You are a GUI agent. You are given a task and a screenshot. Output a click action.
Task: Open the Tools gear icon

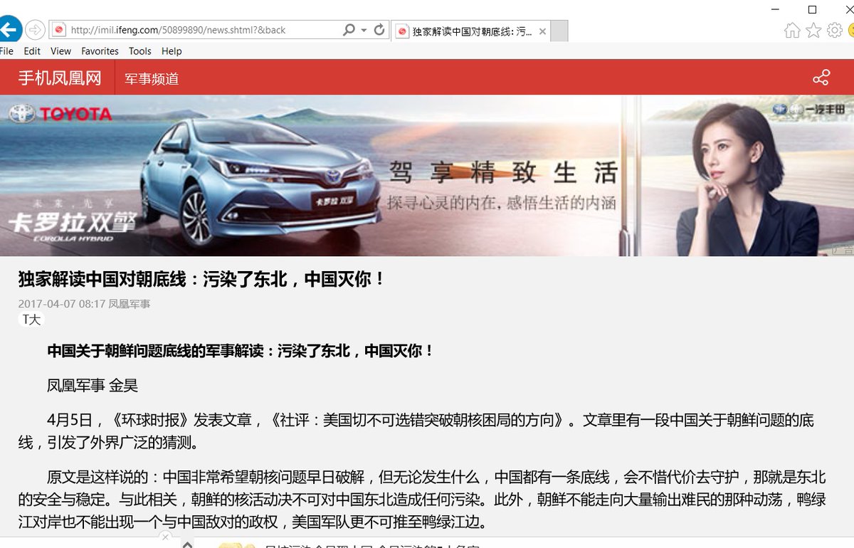pos(835,30)
